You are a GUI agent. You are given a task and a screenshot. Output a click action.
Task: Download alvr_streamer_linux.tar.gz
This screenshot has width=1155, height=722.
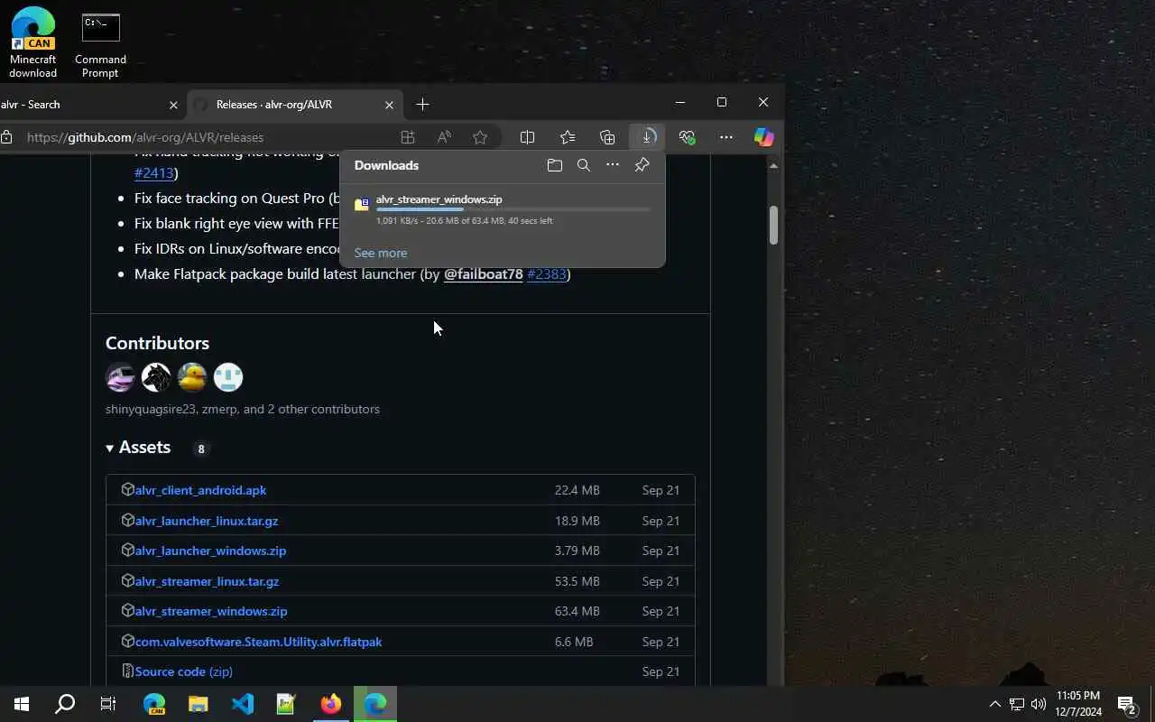click(x=207, y=581)
